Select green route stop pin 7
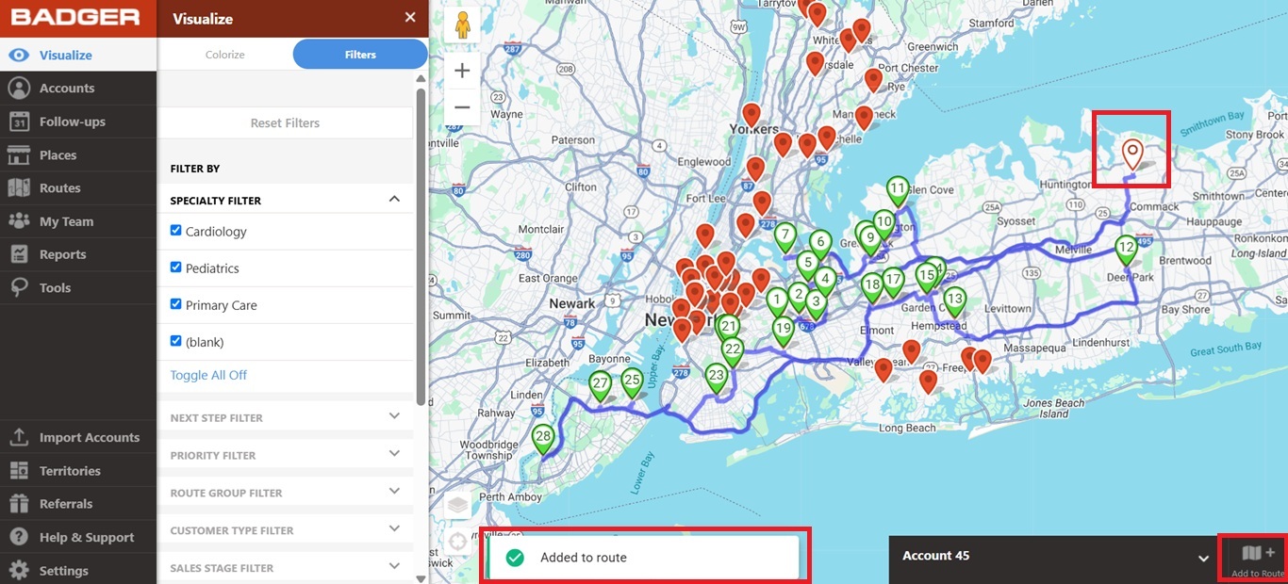 click(784, 236)
